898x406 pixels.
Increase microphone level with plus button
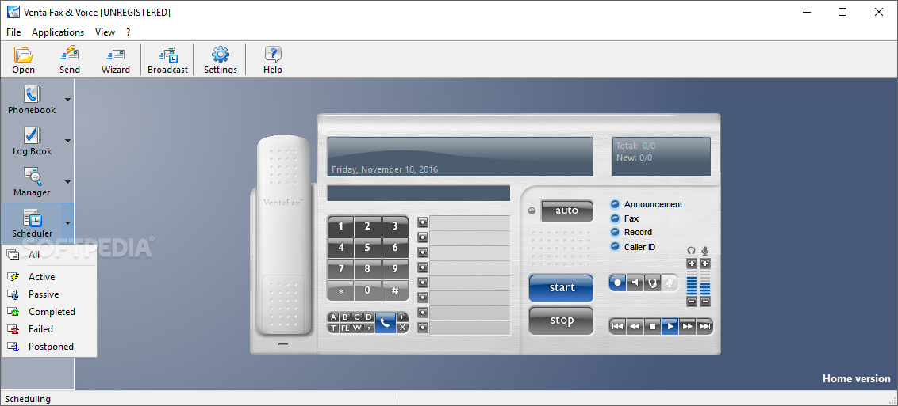click(x=705, y=264)
